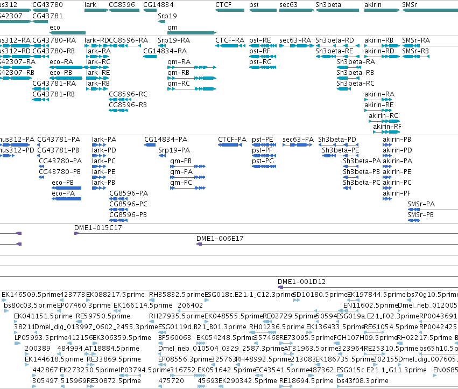
Task: Select the SMSr gene bar
Action: 430,10
